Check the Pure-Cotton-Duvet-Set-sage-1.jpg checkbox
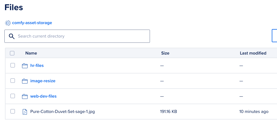This screenshot has height=125, width=277. [13, 111]
